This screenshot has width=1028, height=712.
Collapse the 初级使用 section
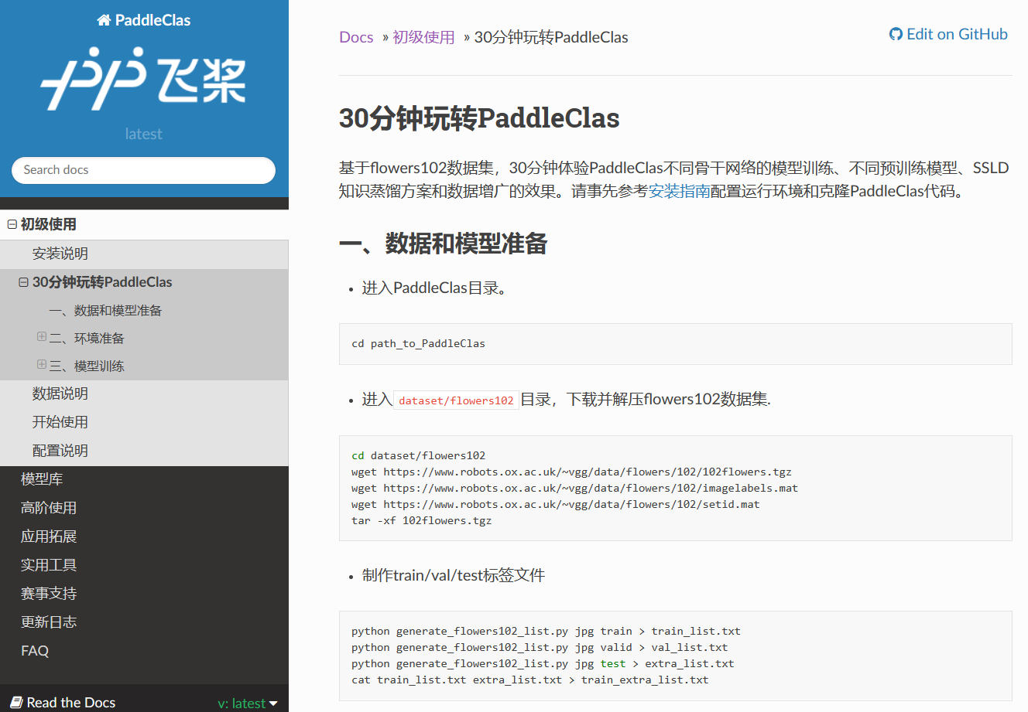click(11, 223)
